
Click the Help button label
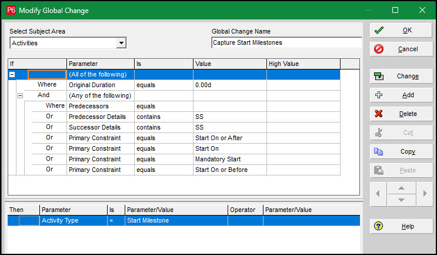pyautogui.click(x=408, y=226)
